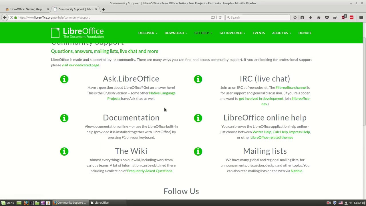Expand the DOWNLOAD dropdown menu
The height and width of the screenshot is (206, 366).
click(x=176, y=33)
